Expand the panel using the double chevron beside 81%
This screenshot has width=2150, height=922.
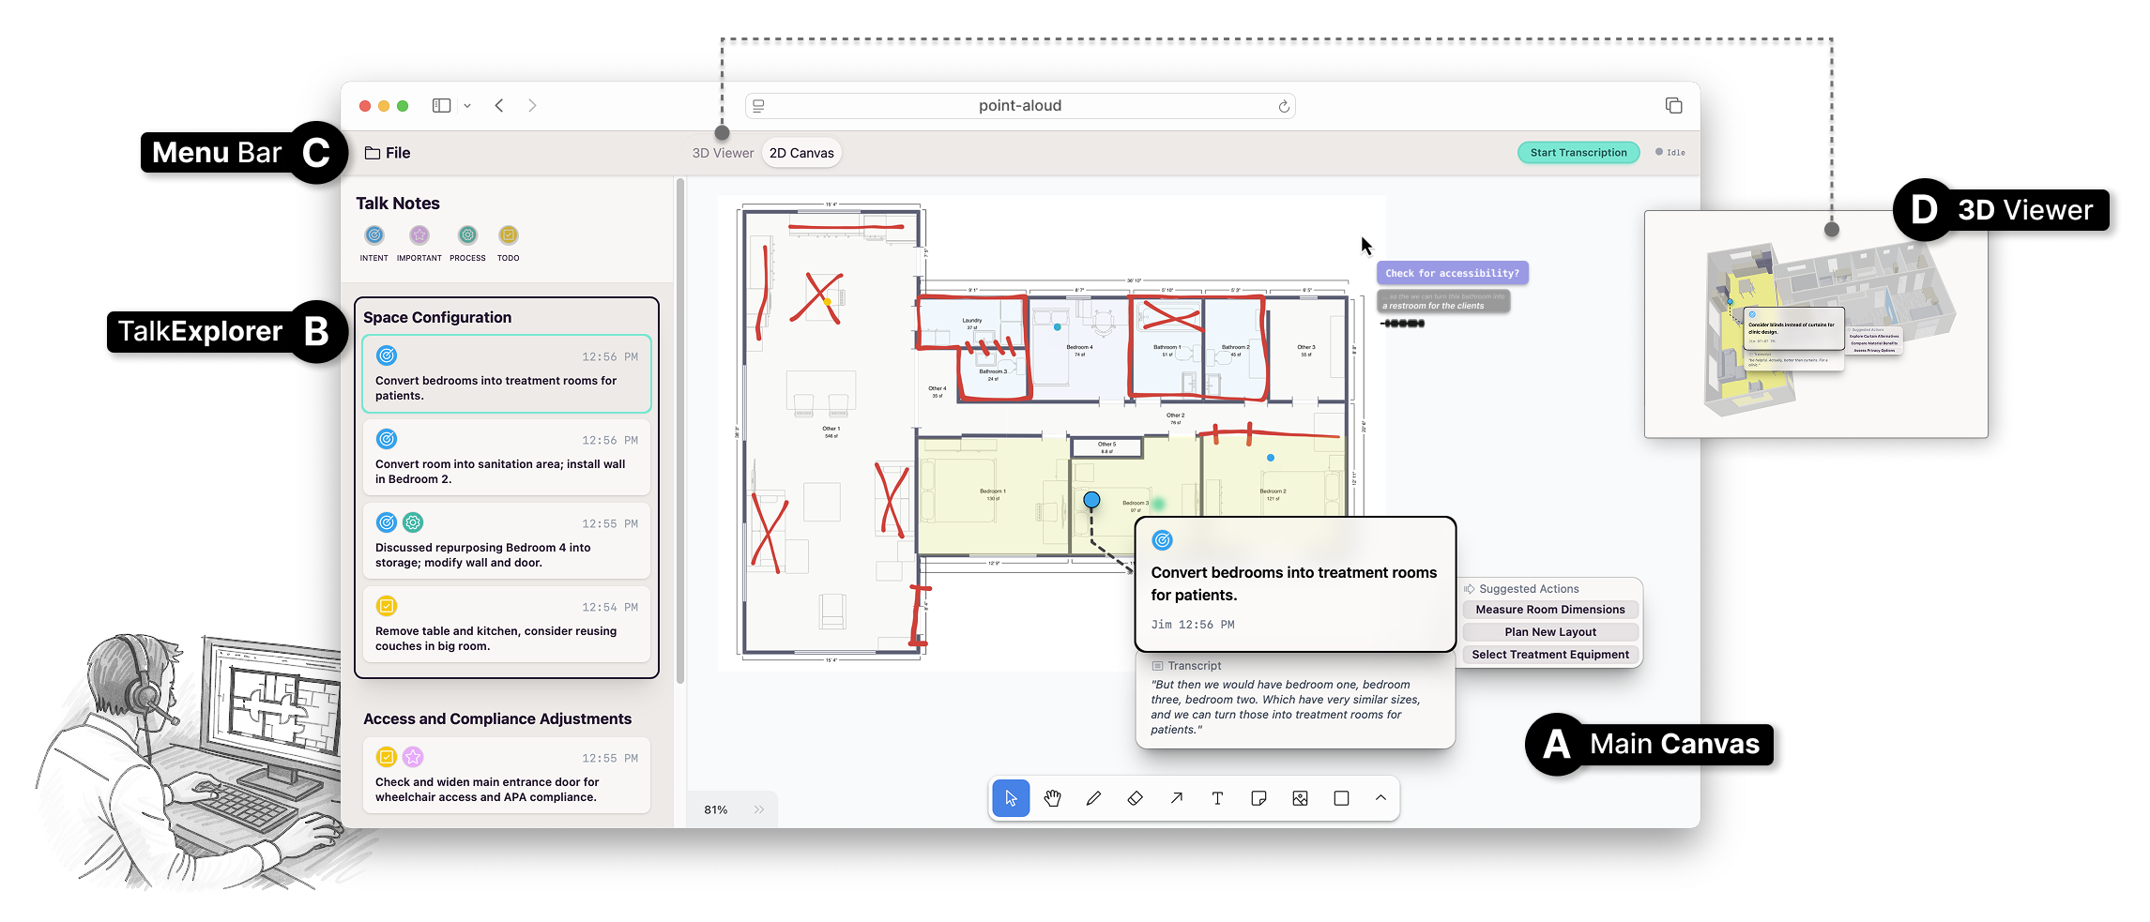759,809
